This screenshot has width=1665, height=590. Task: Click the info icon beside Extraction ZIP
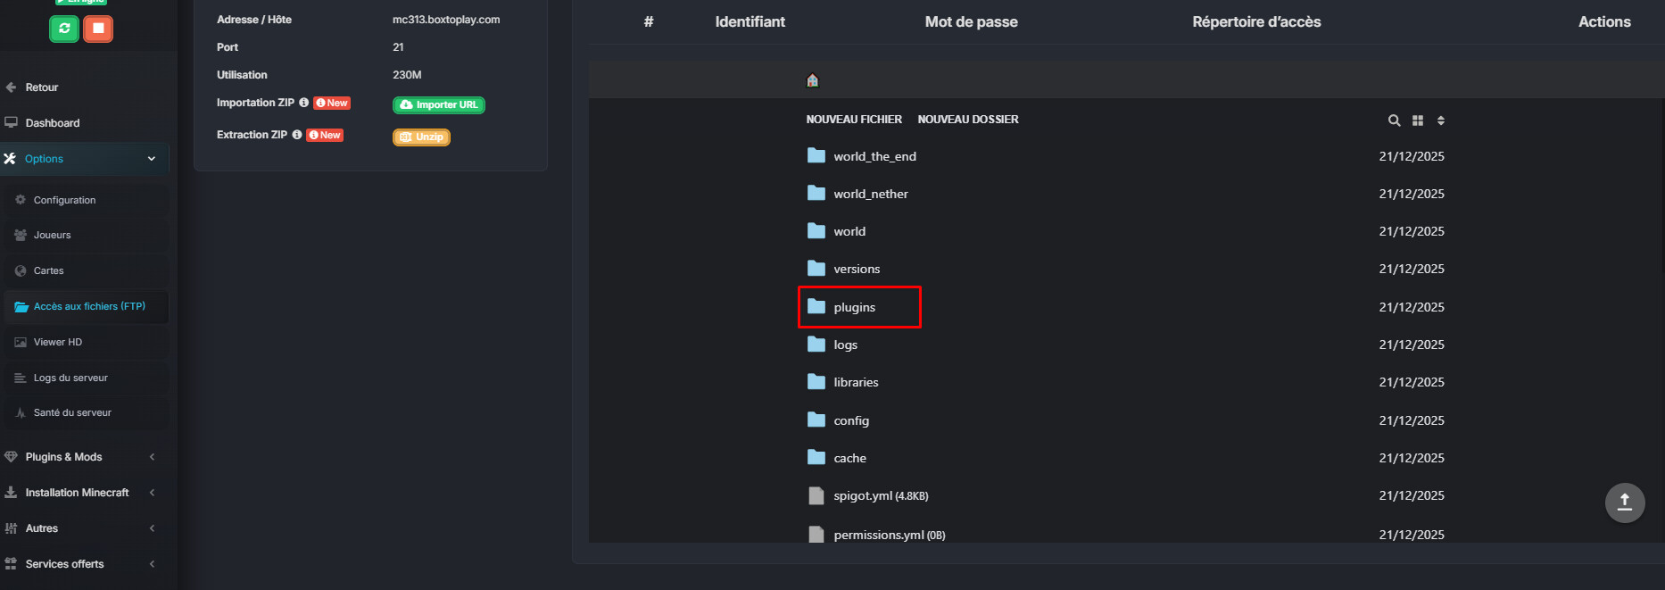point(297,135)
